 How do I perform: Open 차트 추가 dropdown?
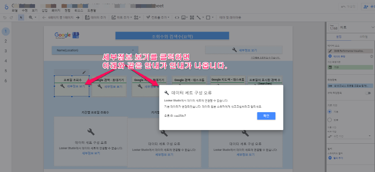122,17
